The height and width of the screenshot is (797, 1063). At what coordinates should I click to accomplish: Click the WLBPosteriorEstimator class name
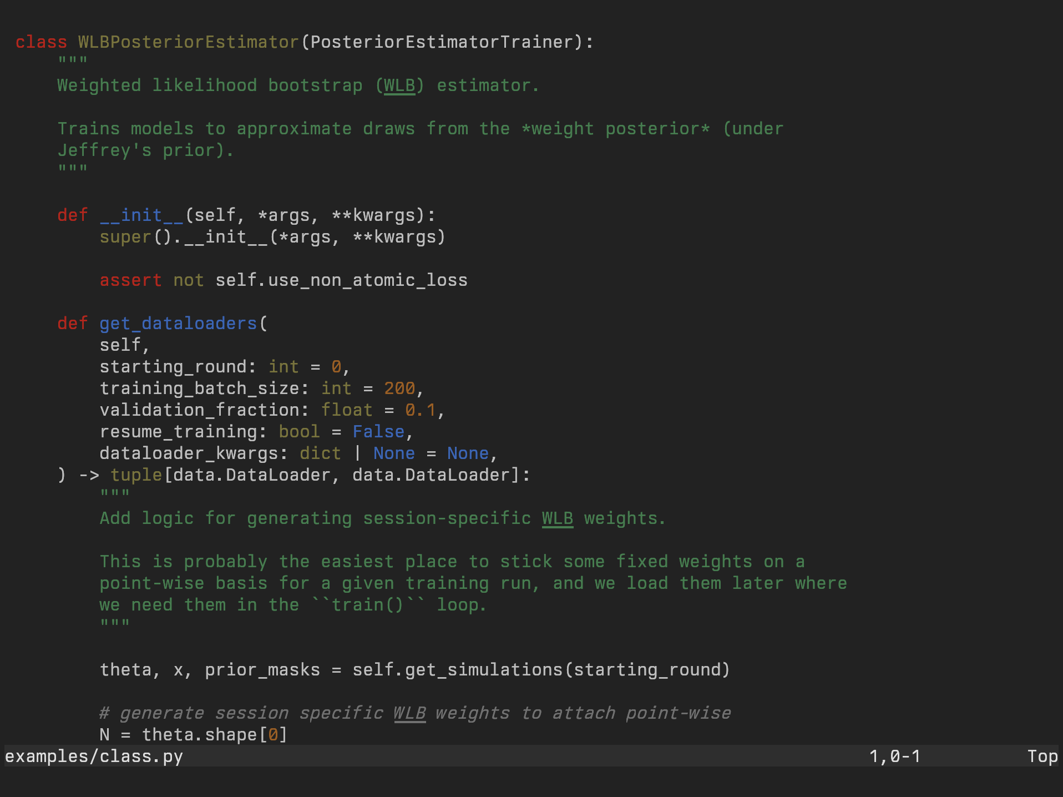(x=188, y=42)
